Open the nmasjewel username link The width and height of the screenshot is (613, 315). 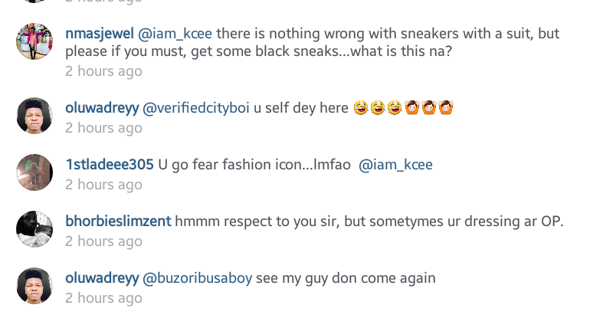click(100, 34)
